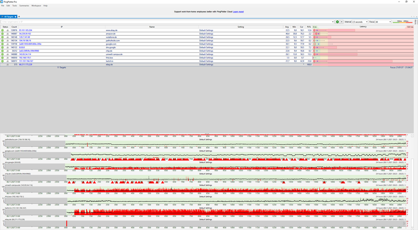
Task: Open the Tools menu
Action: (14, 5)
